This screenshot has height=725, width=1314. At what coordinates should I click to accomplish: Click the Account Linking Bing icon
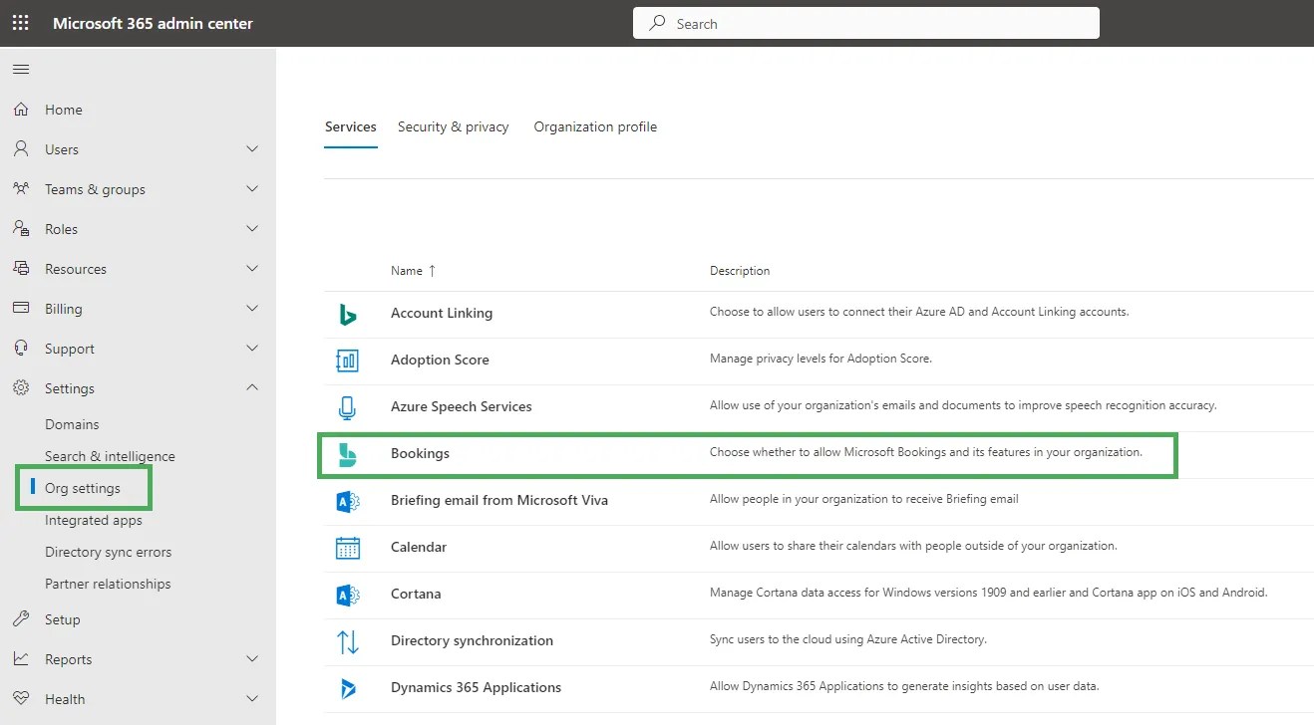point(349,313)
